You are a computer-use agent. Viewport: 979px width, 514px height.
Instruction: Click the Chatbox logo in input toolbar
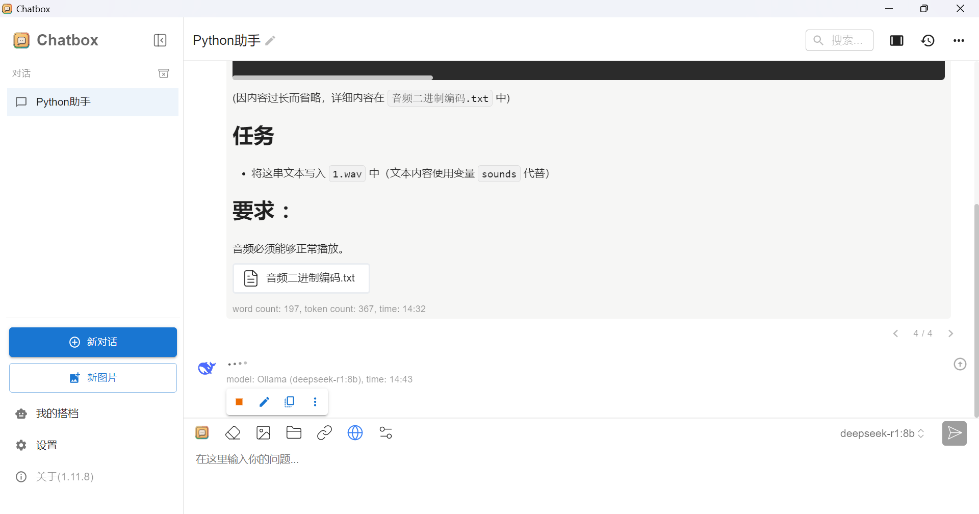tap(202, 433)
